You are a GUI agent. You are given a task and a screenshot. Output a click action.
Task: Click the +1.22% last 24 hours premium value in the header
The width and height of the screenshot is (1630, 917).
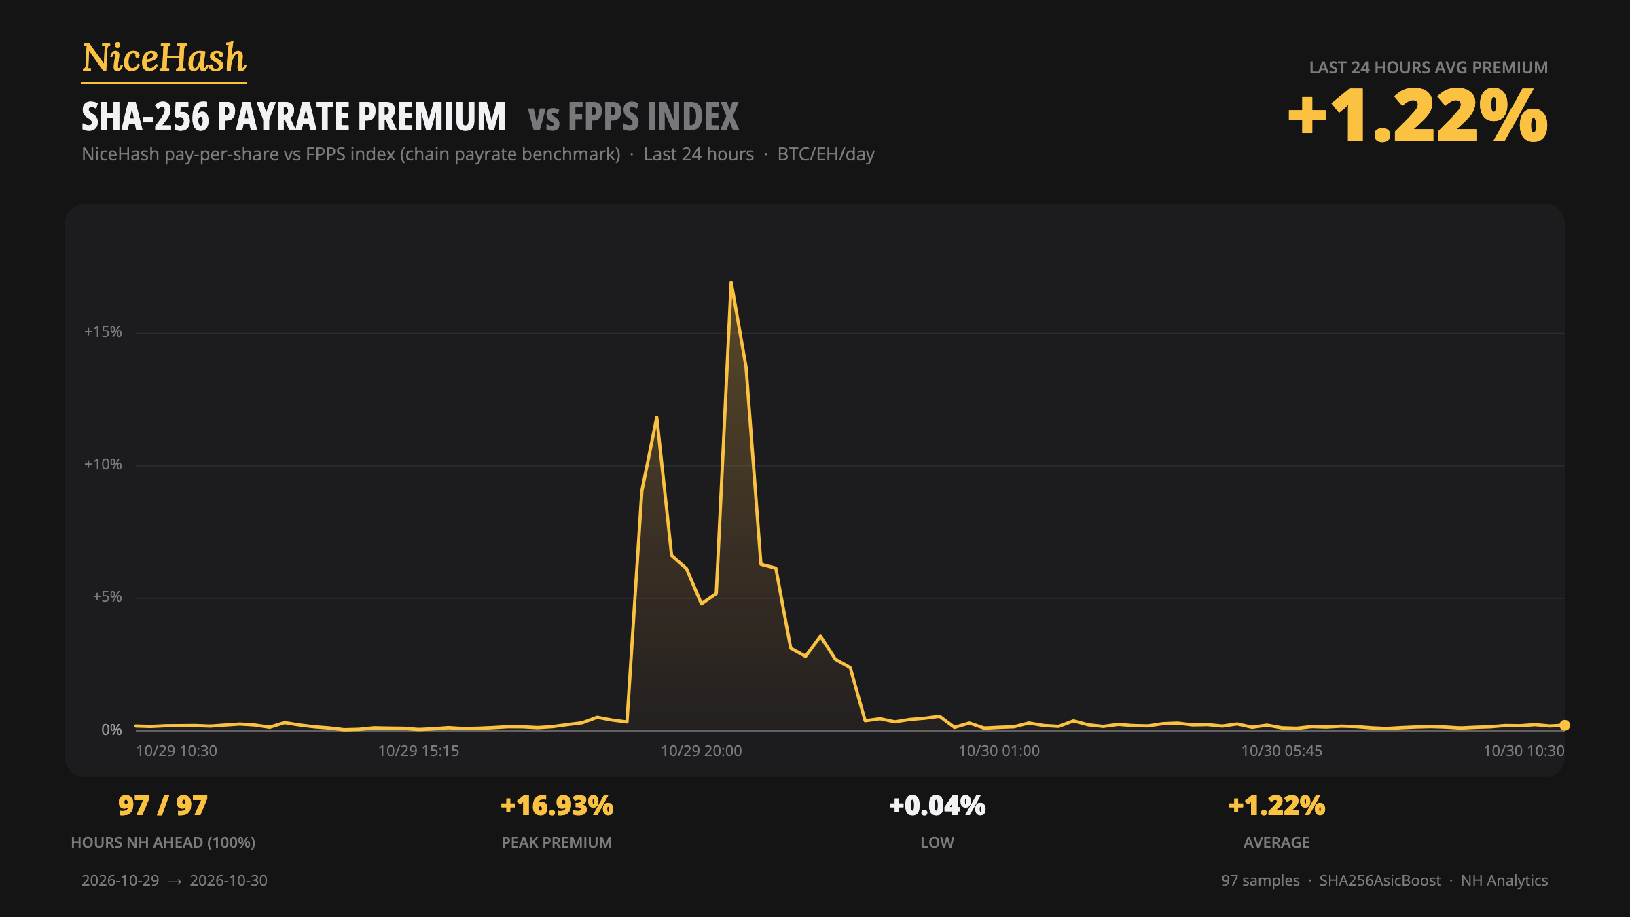pos(1417,117)
